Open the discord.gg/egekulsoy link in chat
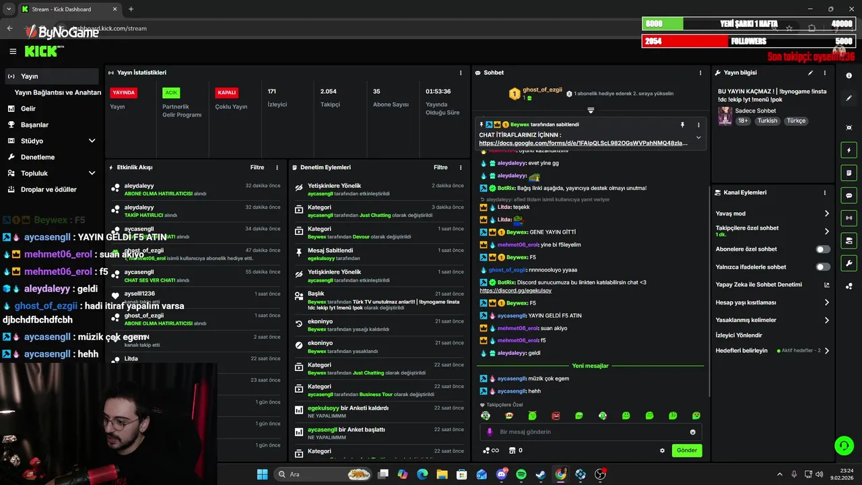This screenshot has width=862, height=485. 515,290
